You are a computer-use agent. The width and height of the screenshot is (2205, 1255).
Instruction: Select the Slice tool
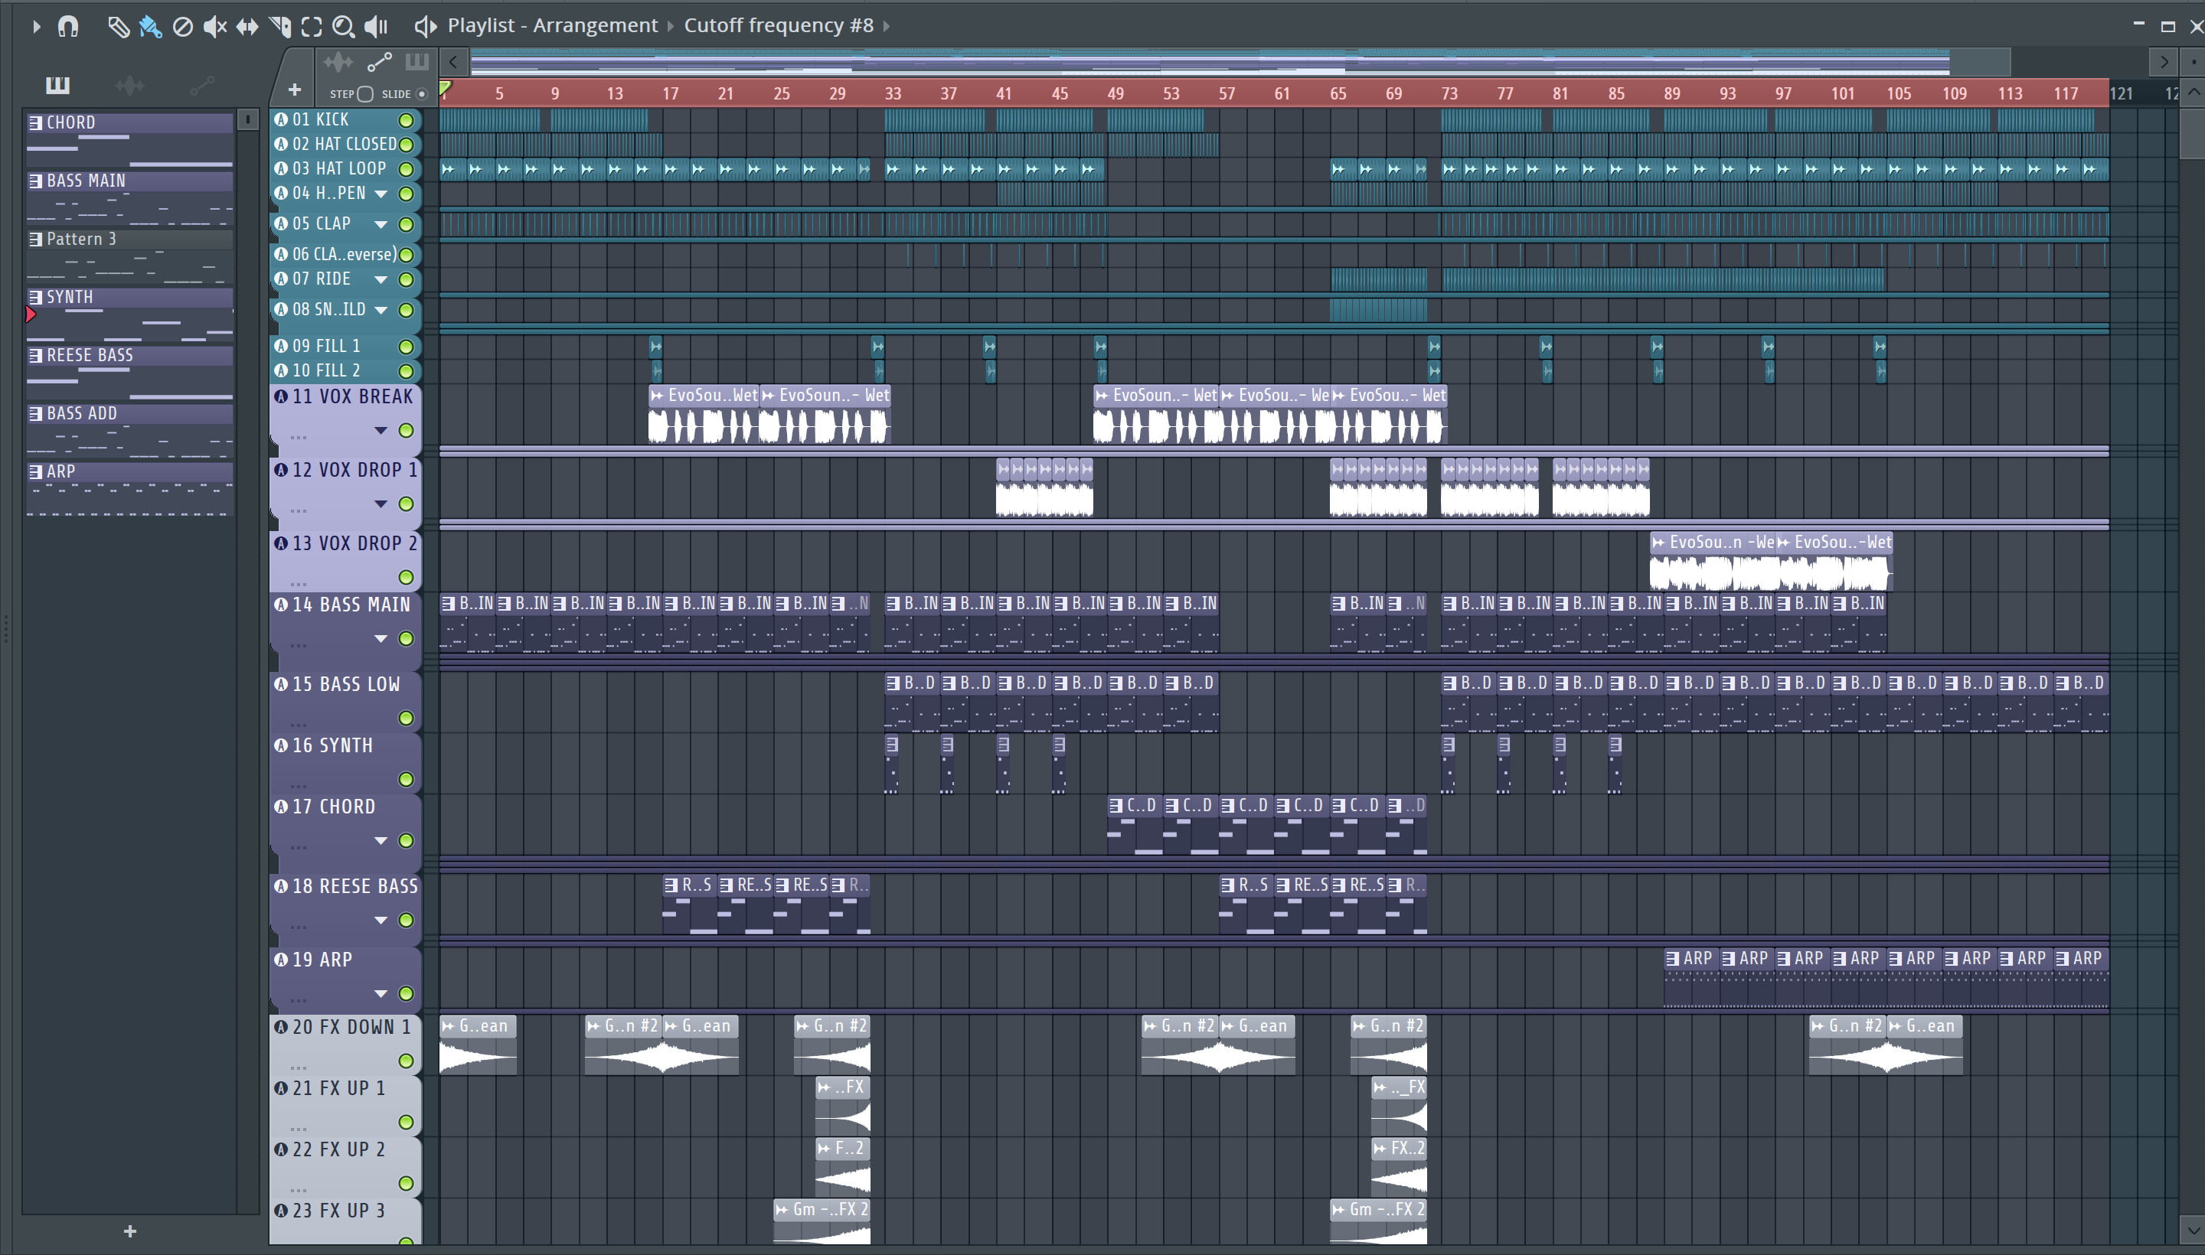click(279, 27)
